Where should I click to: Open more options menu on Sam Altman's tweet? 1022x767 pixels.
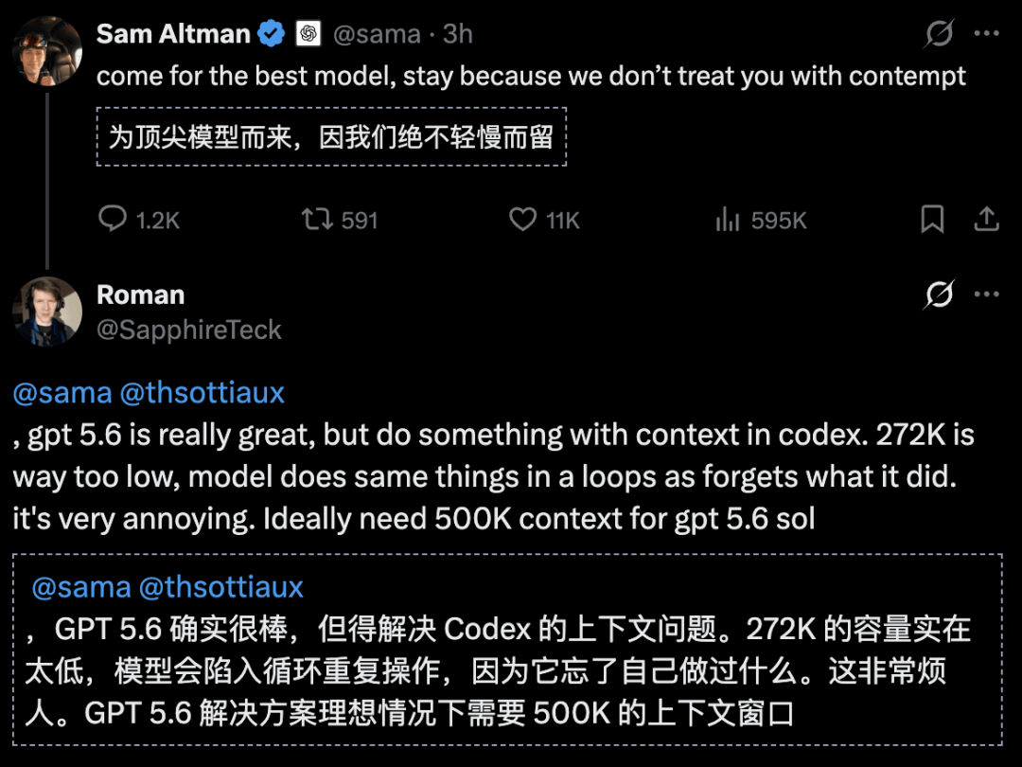point(986,33)
